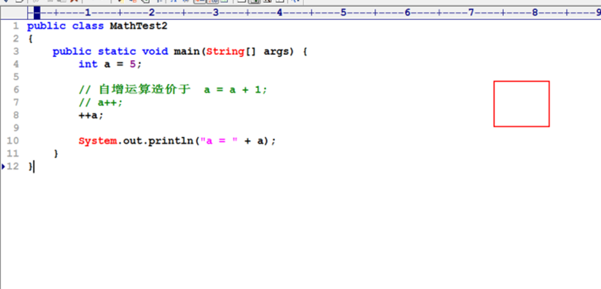Click ruler column mark 8
Viewport: 601px width, 289px height.
click(535, 13)
